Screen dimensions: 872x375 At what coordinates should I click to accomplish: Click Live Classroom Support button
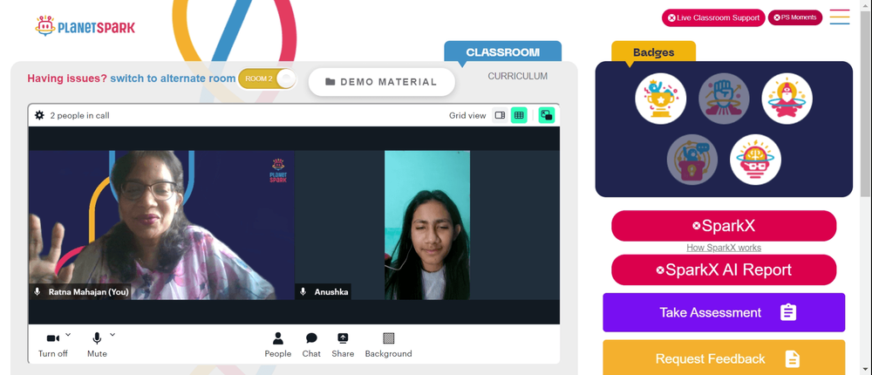coord(713,17)
